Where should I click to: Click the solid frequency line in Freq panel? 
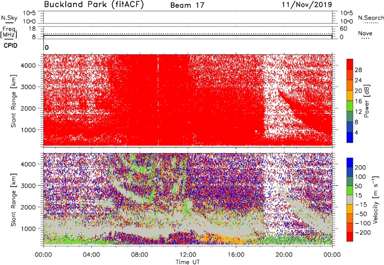(x=188, y=35)
